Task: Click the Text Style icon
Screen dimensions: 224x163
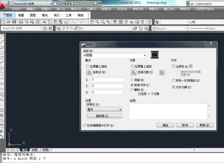Action: pos(157,22)
